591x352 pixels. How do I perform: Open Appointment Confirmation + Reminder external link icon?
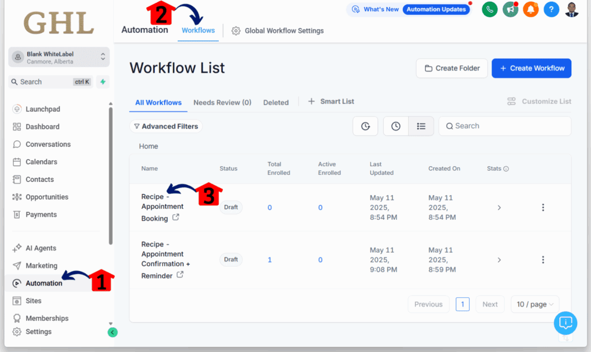coord(180,275)
